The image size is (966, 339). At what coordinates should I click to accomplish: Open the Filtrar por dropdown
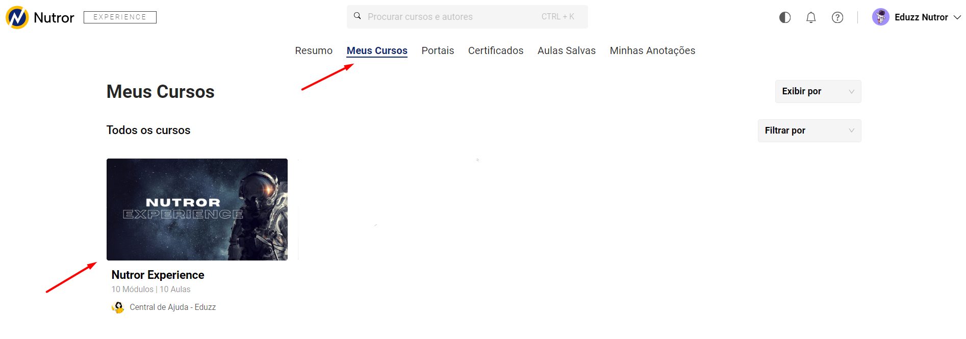pos(809,131)
